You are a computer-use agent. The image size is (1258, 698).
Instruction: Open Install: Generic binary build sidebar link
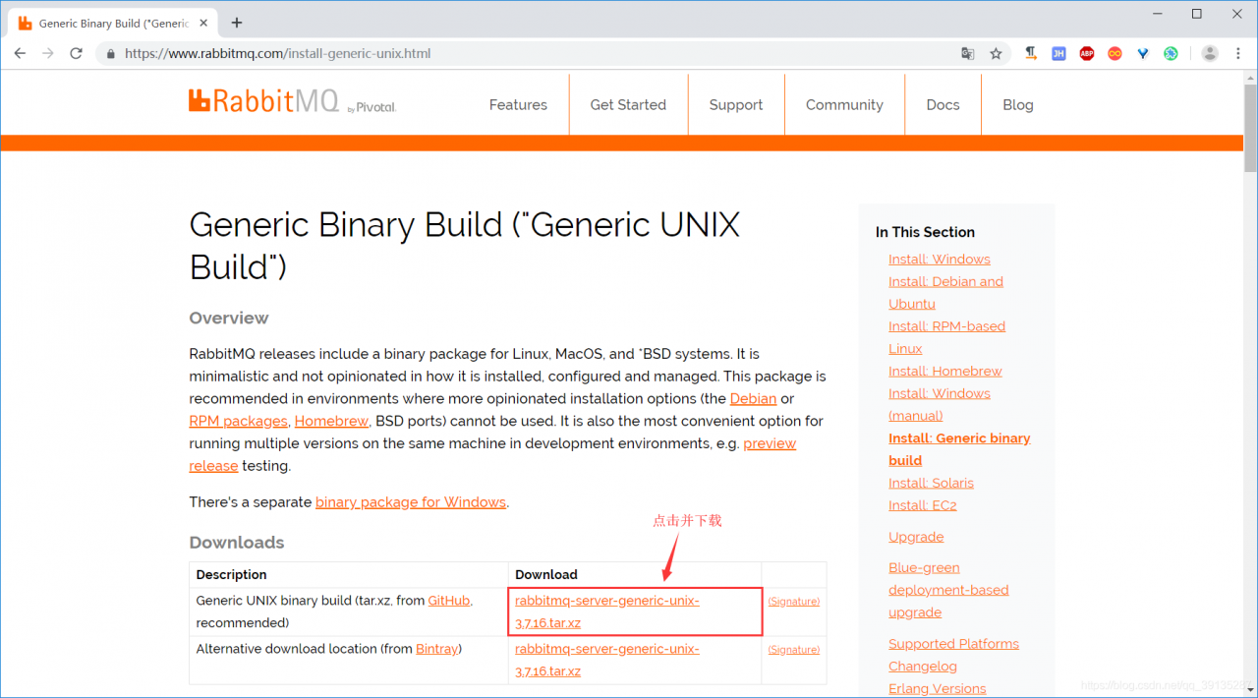coord(959,449)
